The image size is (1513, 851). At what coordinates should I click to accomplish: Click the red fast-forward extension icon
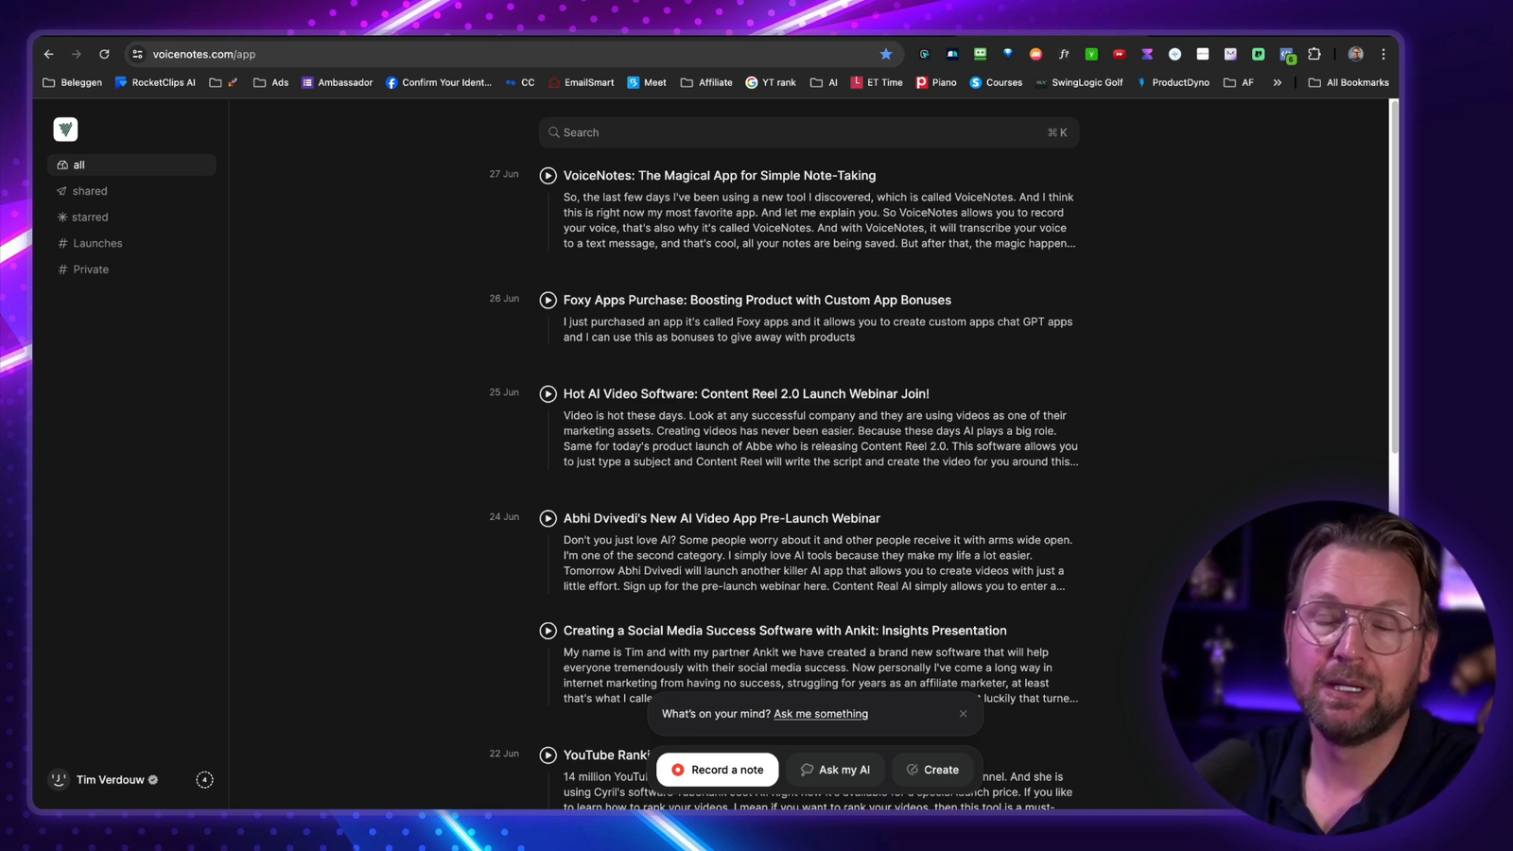pos(1120,54)
